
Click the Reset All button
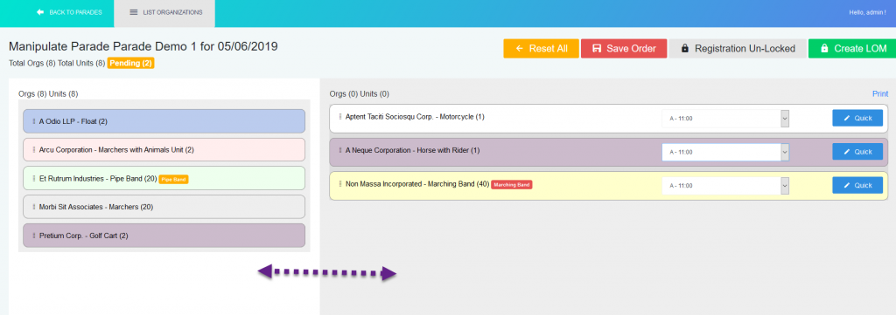click(x=541, y=48)
